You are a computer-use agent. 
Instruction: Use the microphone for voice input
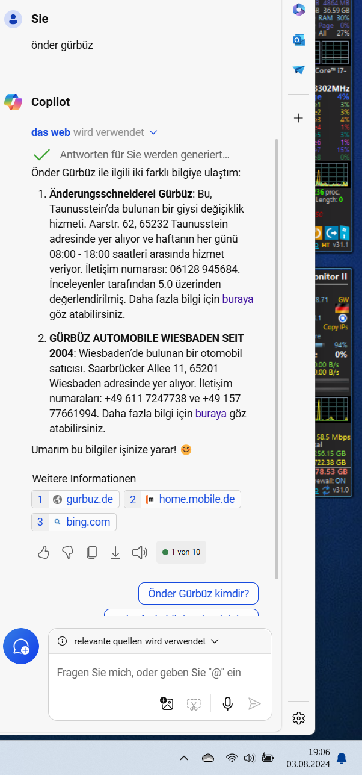[x=227, y=703]
